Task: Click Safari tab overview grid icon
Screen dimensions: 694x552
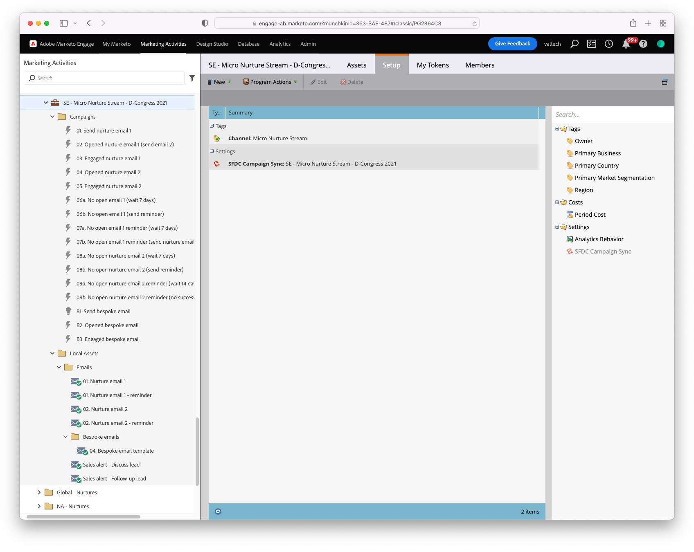Action: pyautogui.click(x=663, y=23)
